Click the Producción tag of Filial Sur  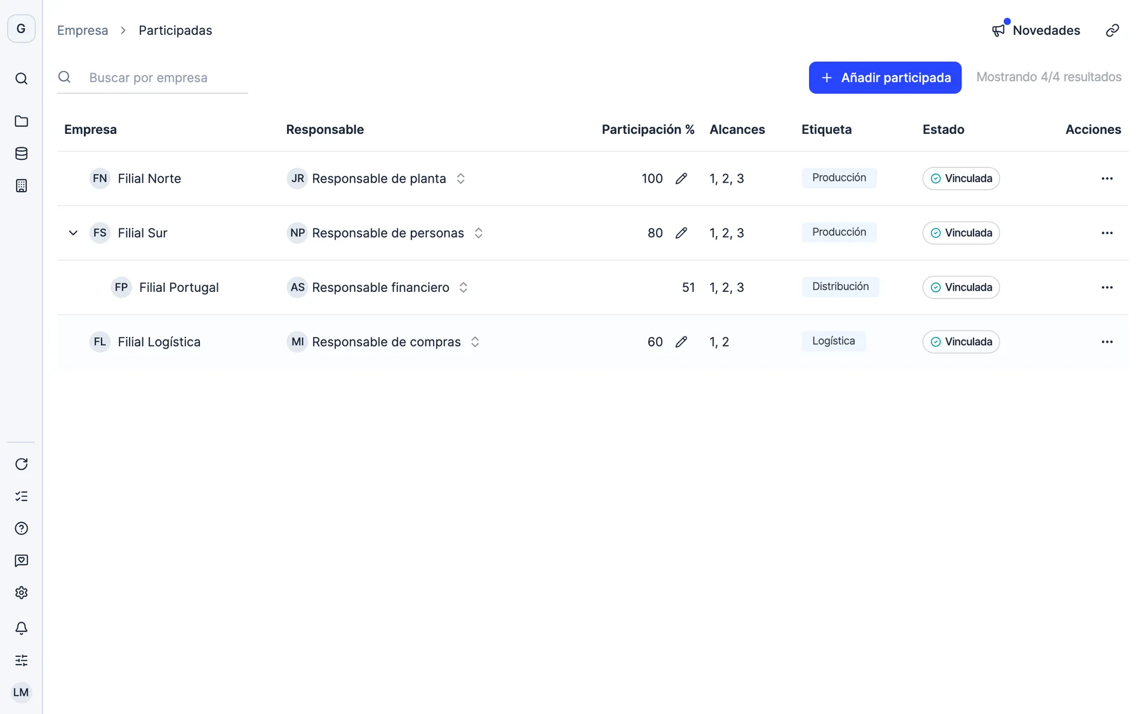tap(839, 232)
